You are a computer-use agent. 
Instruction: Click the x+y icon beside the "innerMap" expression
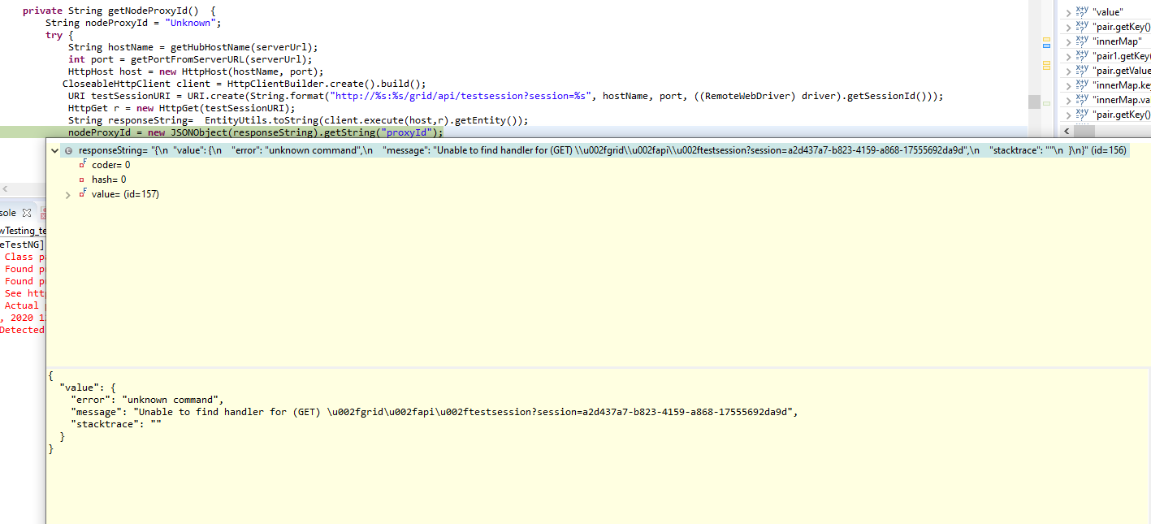1082,41
